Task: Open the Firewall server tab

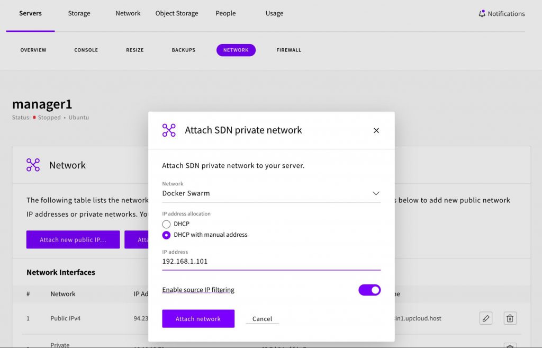Action: (288, 50)
